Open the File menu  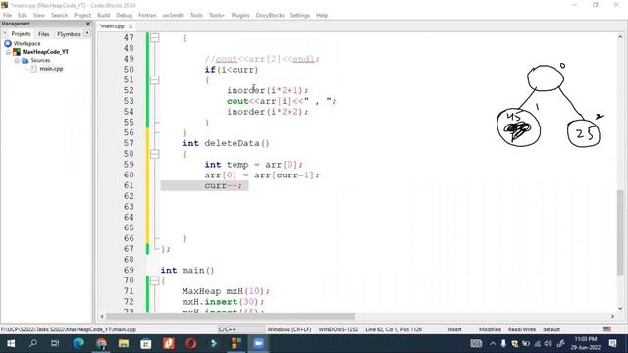click(x=7, y=15)
